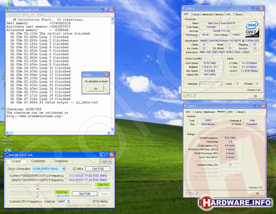Image resolution: width=276 pixels, height=214 pixels.
Task: Click left arrow under 256/760 value
Action: (x=99, y=188)
